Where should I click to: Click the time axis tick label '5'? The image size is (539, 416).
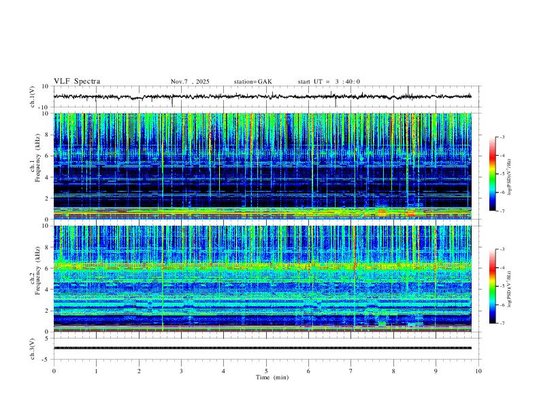[266, 371]
